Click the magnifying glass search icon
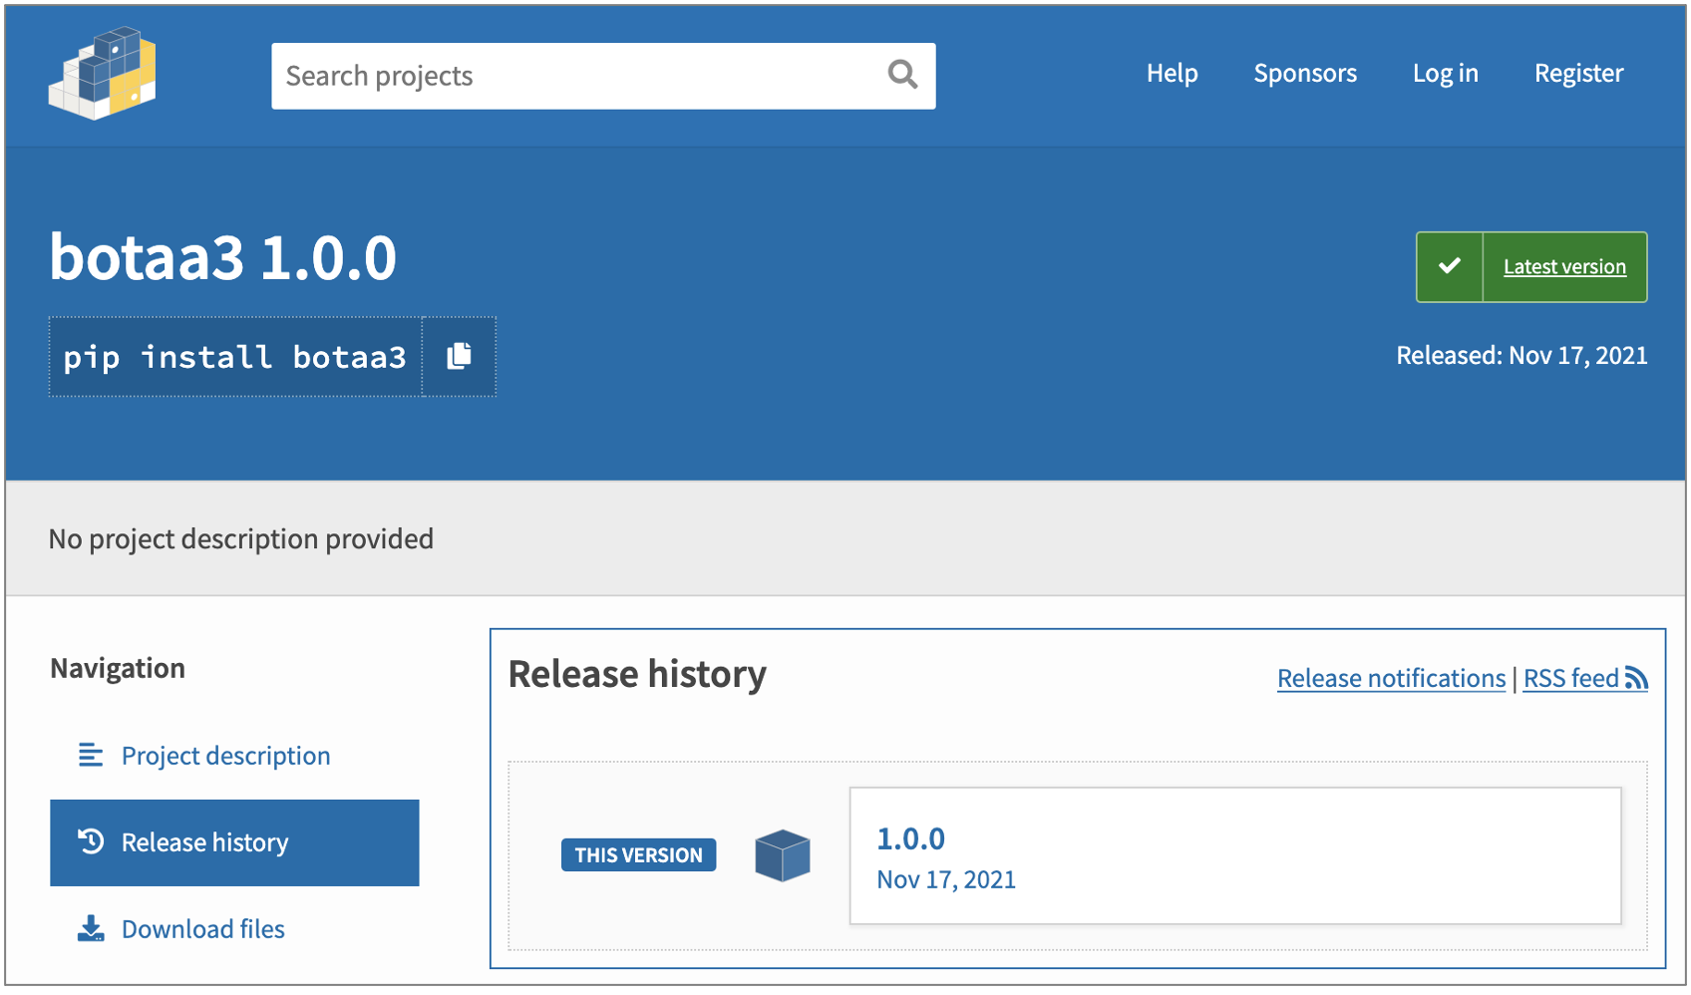 coord(902,75)
